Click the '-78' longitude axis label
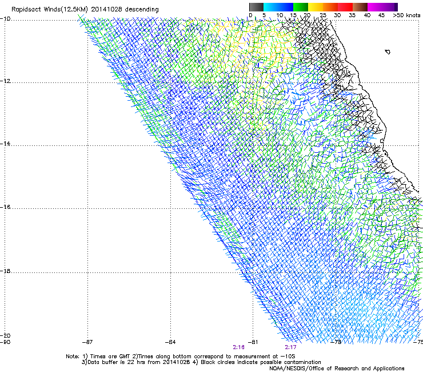 tap(336, 342)
